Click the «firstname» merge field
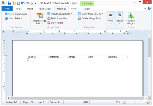The height and width of the screenshot is (106, 153). (54, 57)
